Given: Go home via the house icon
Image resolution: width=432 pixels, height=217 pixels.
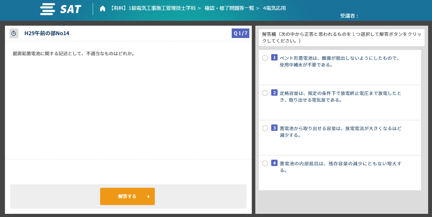Looking at the screenshot, I should click(x=103, y=8).
